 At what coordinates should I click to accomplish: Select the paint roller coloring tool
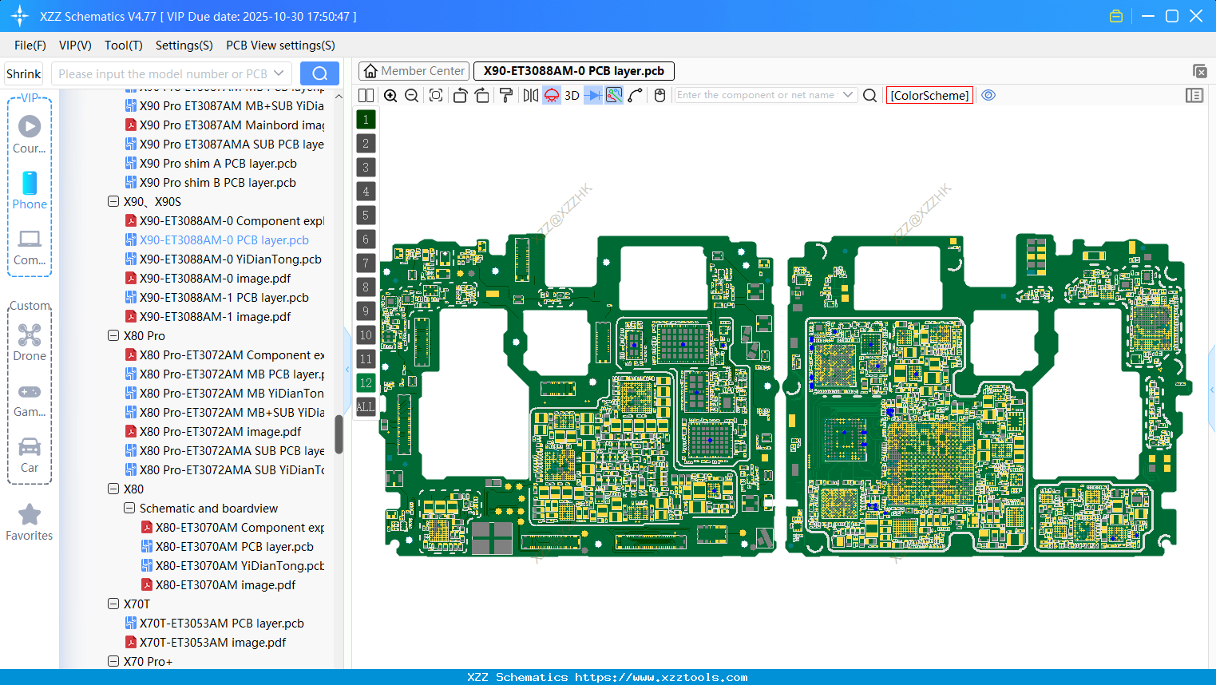(x=506, y=95)
